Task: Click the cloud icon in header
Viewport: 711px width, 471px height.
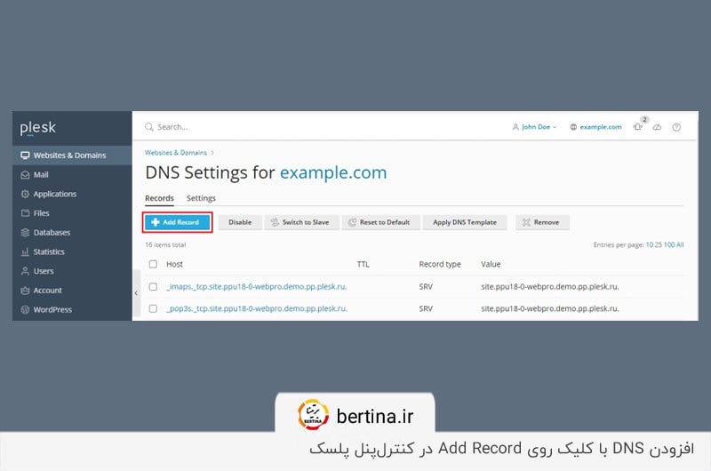Action: pos(657,127)
